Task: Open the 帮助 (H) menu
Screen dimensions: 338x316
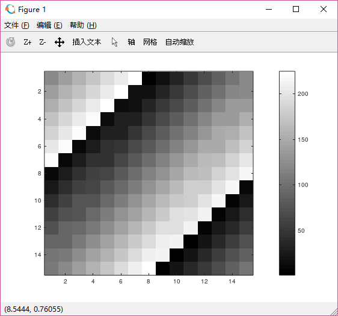Action: coord(83,25)
